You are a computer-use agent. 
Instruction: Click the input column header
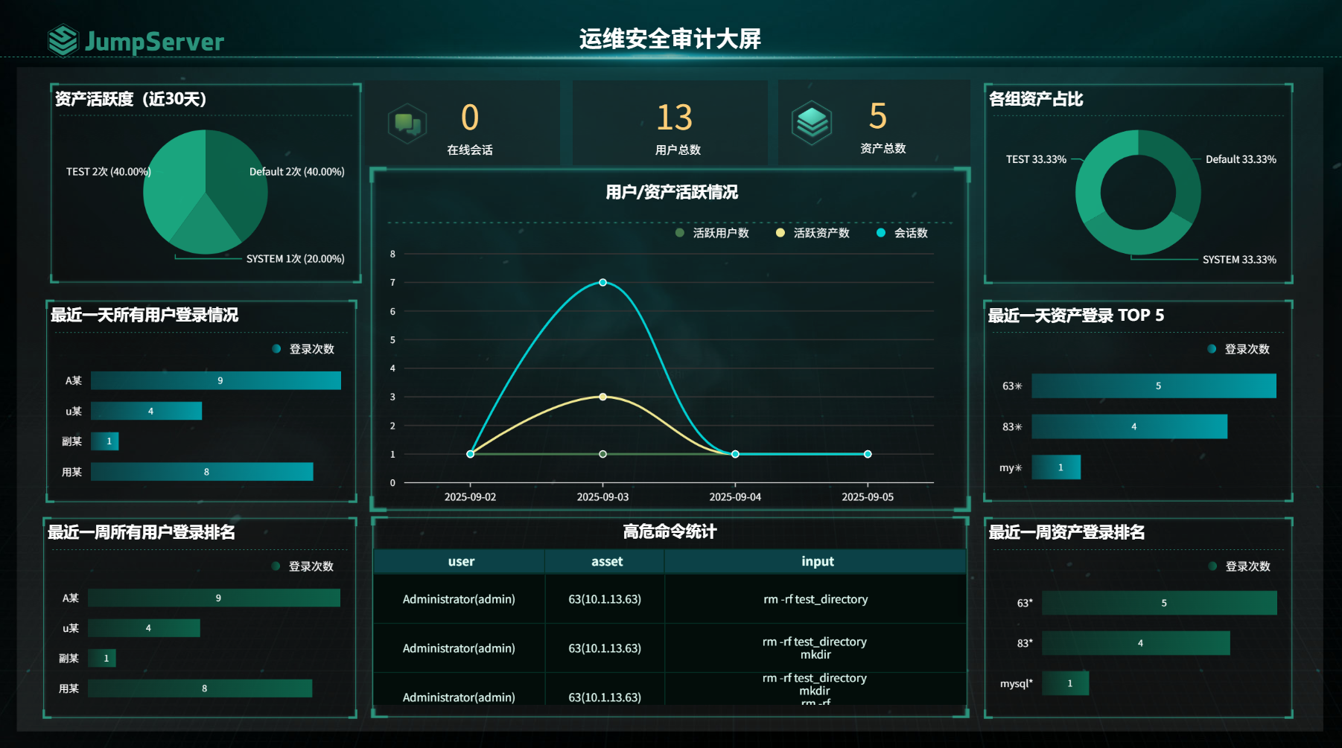817,562
